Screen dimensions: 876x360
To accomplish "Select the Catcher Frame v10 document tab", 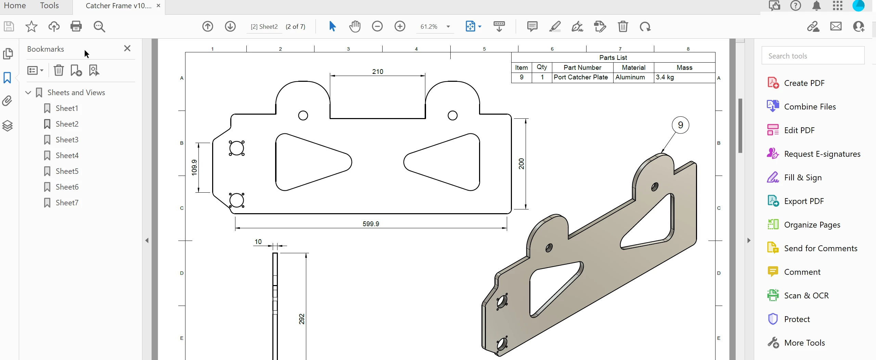I will (x=119, y=6).
